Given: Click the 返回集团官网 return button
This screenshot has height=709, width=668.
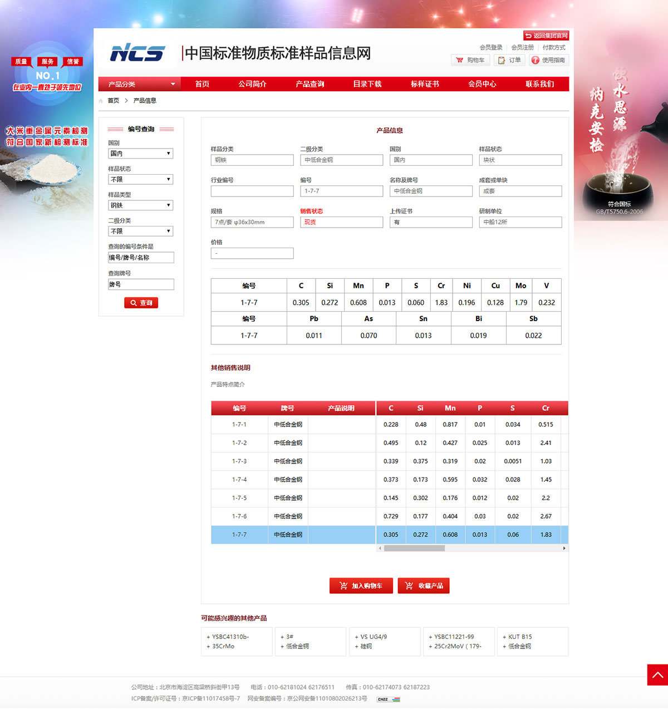Looking at the screenshot, I should coord(546,36).
